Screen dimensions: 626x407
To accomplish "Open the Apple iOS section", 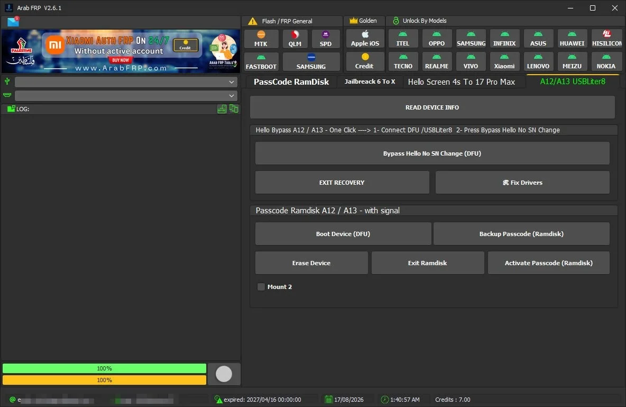I will pos(365,39).
